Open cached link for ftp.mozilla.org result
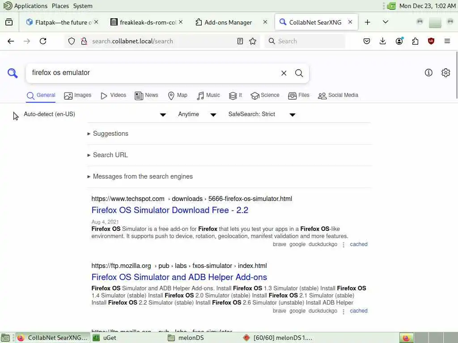This screenshot has height=343, width=458. pos(358,311)
